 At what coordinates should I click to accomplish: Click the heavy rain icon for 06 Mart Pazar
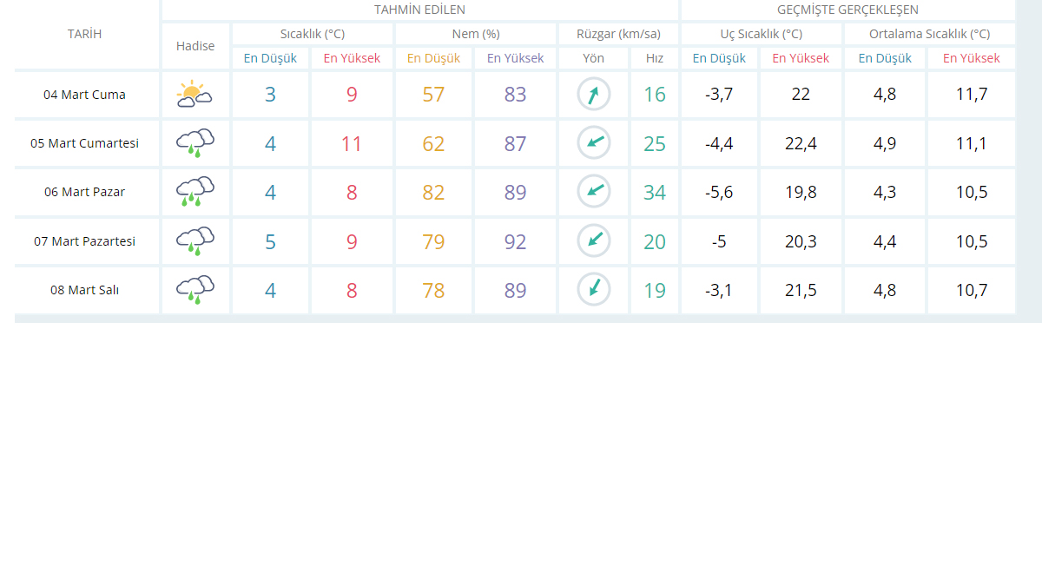[x=195, y=192]
